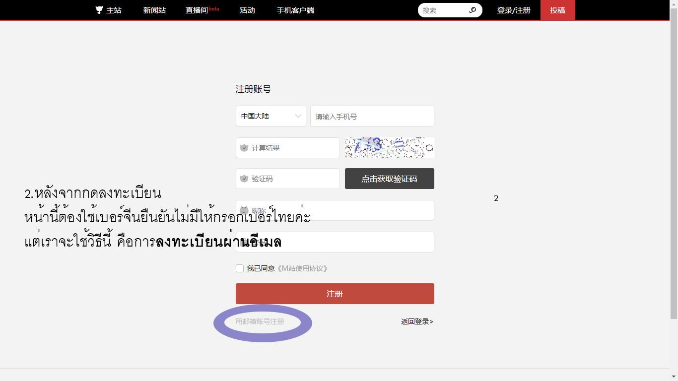Click avatar icon in 昵称 field

coord(244,210)
